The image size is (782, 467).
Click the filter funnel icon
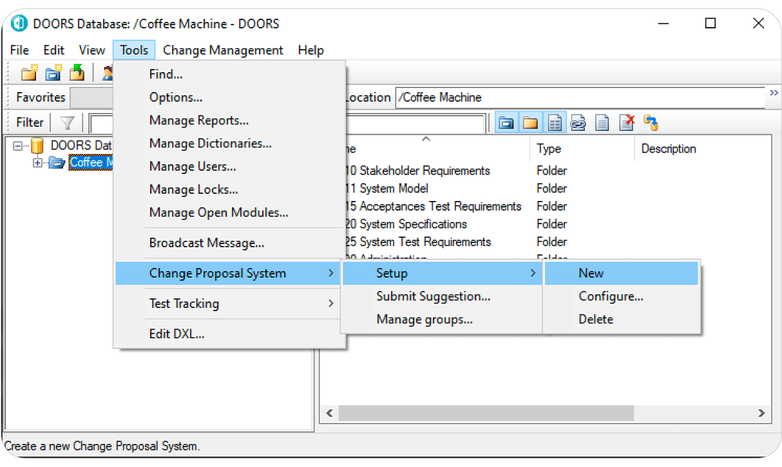(x=67, y=122)
